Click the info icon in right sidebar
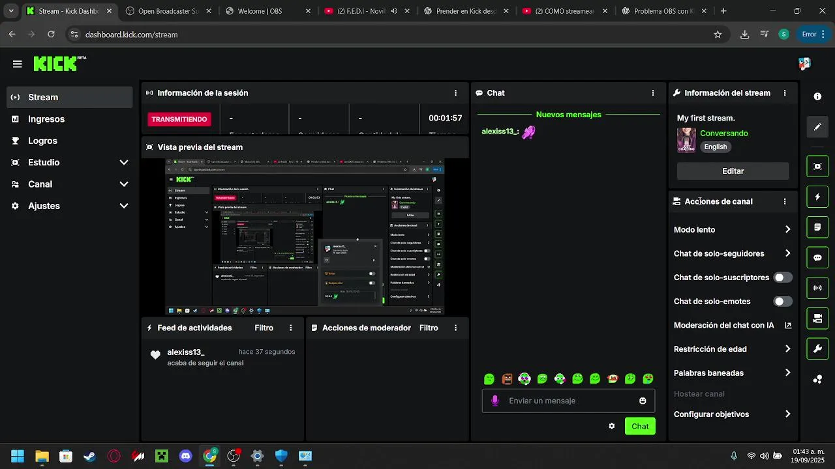835x469 pixels. tap(817, 96)
